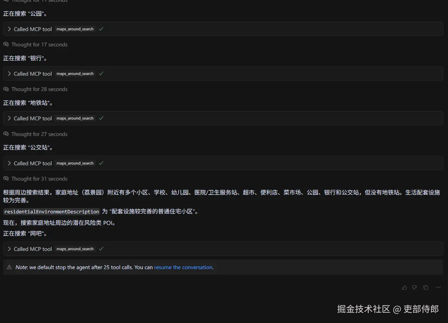
Task: Click the warning triangle in the note banner
Action: click(9, 267)
